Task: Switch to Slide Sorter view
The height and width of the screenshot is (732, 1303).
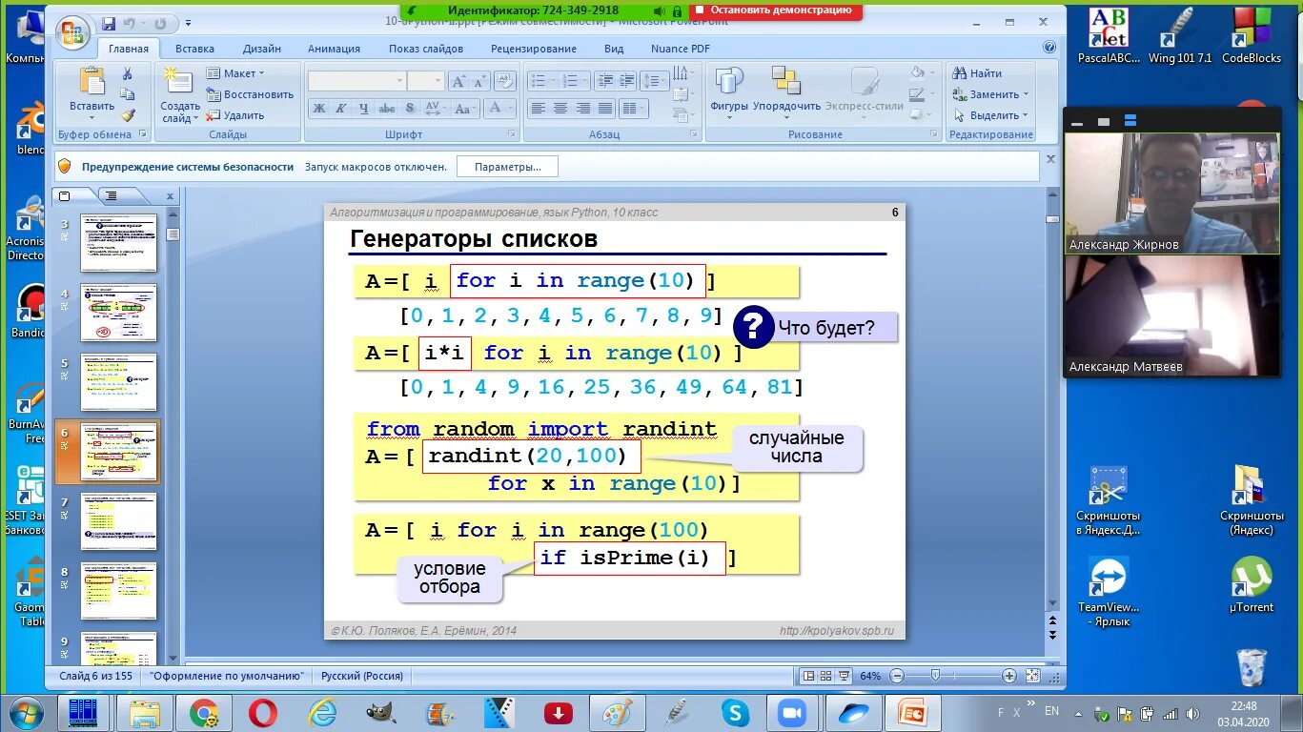Action: [825, 676]
